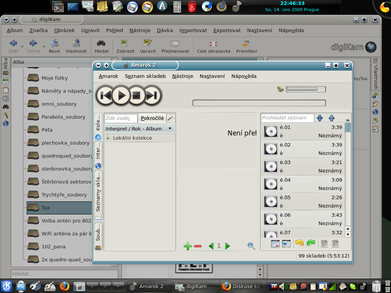Click the Hledat binoculars toolbar icon
Image resolution: width=391 pixels, height=293 pixels.
click(x=101, y=46)
